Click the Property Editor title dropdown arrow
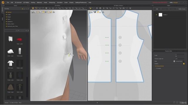The image size is (188, 105). click(x=176, y=51)
